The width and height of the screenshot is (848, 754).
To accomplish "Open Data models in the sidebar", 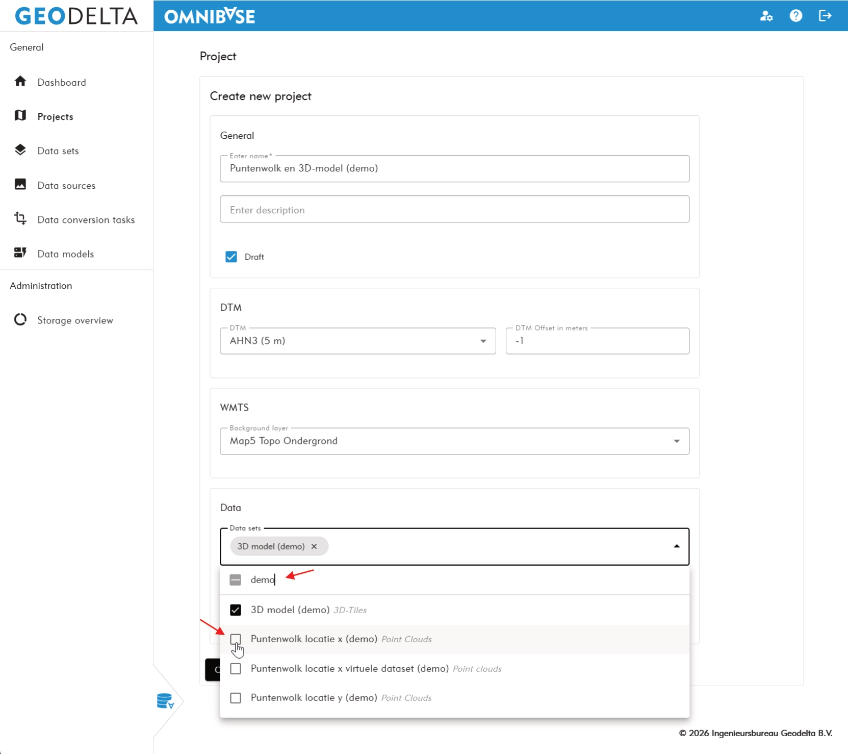I will [65, 254].
